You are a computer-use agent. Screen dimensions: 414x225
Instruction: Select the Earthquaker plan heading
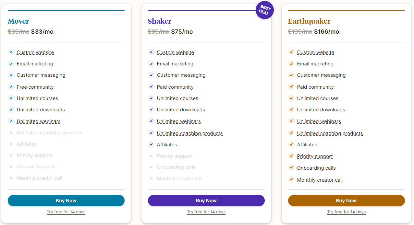click(x=309, y=21)
